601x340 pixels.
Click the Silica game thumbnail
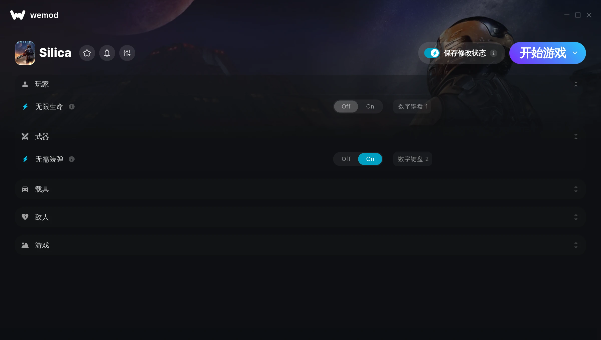(x=25, y=53)
